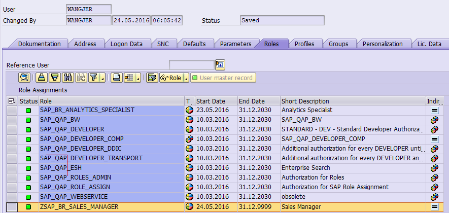Select the SAP_QAP_WEBSERVICE row via its row selector
Screen dimensions: 449x213
(12, 197)
